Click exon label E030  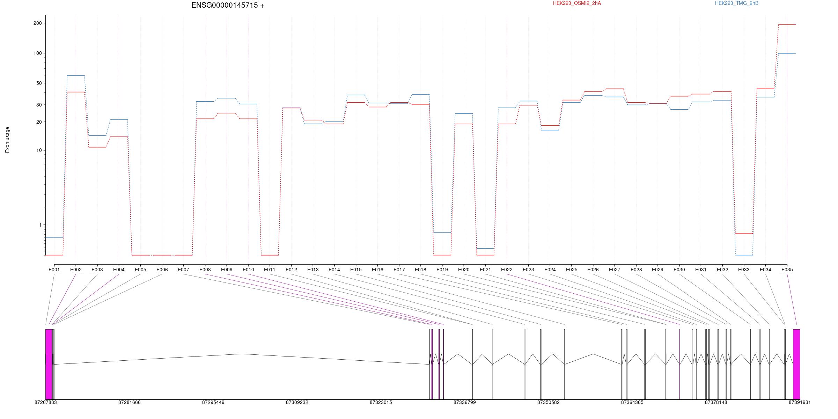[x=679, y=270]
